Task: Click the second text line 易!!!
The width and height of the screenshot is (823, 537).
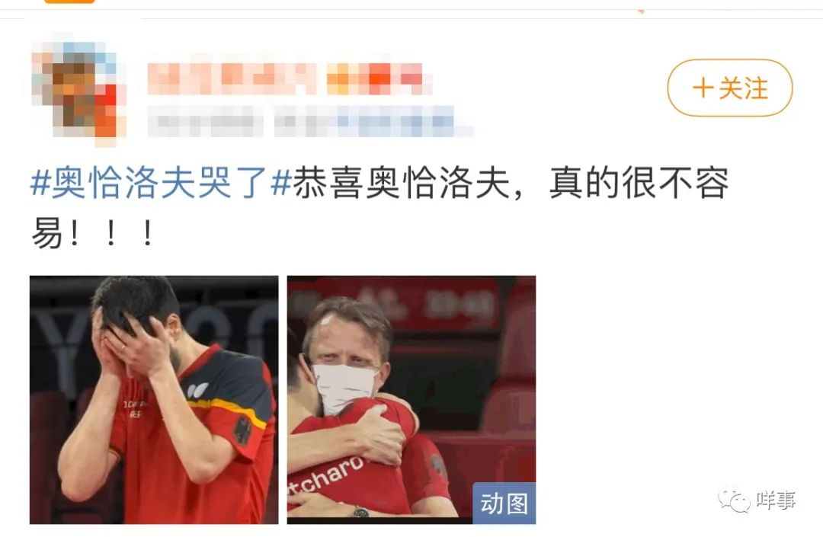Action: click(x=92, y=234)
